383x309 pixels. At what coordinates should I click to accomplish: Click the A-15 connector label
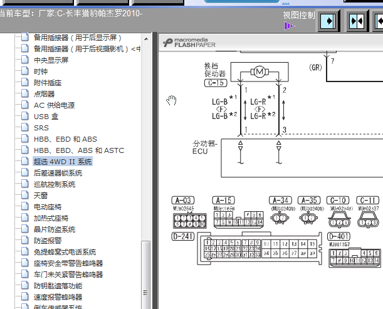223,201
